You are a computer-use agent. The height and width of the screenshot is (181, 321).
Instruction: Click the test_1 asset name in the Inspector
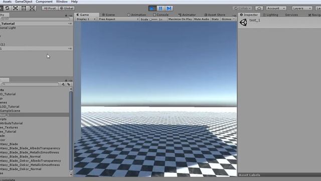255,20
